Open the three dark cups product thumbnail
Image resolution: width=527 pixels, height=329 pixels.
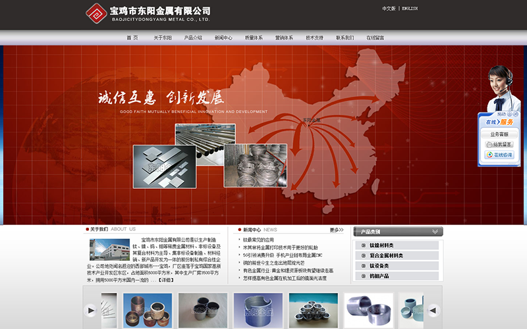pos(203,311)
